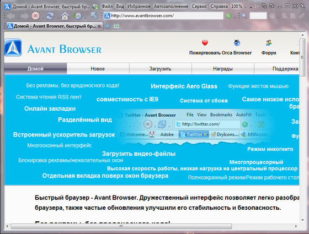Click the window icon immediately left of the minimize button
This screenshot has height=234, width=309.
(272, 6)
